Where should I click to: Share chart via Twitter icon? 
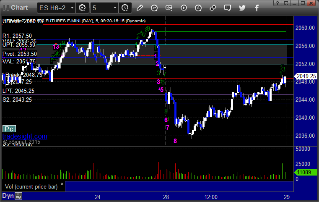click(242, 8)
